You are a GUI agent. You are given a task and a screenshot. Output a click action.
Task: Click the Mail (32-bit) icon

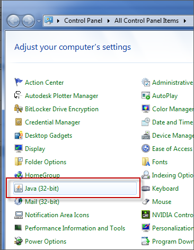pyautogui.click(x=19, y=201)
